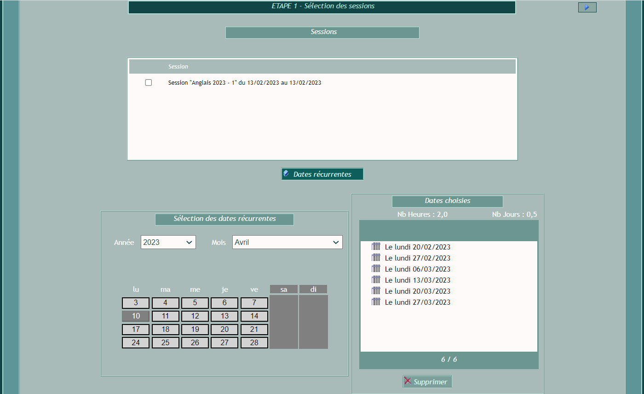The width and height of the screenshot is (644, 394).
Task: Select the 'di' weekend column header
Action: [x=313, y=290]
